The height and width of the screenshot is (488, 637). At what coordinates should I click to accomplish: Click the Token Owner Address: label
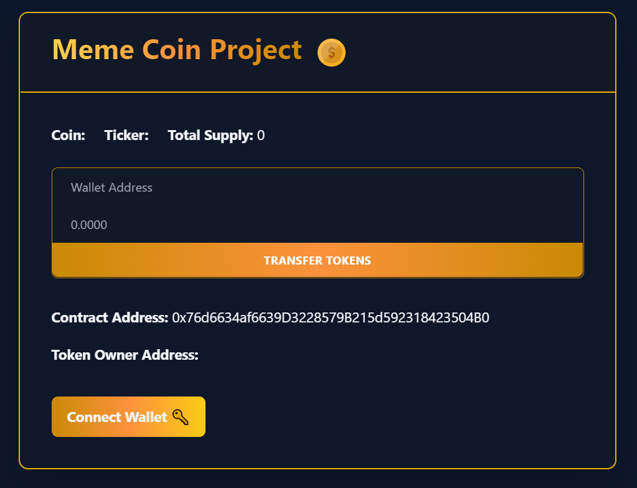coord(125,355)
